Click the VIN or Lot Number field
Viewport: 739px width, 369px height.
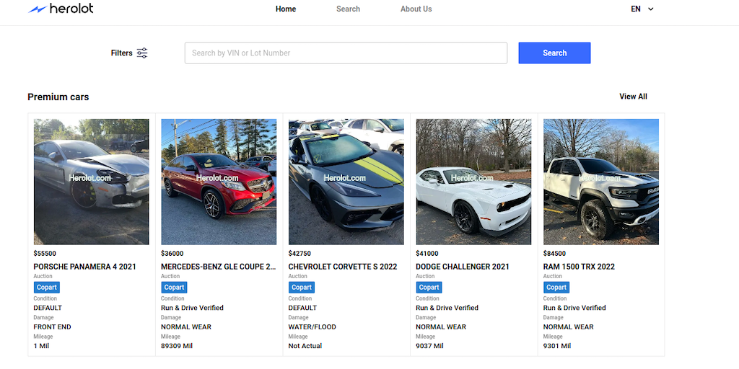pyautogui.click(x=346, y=53)
